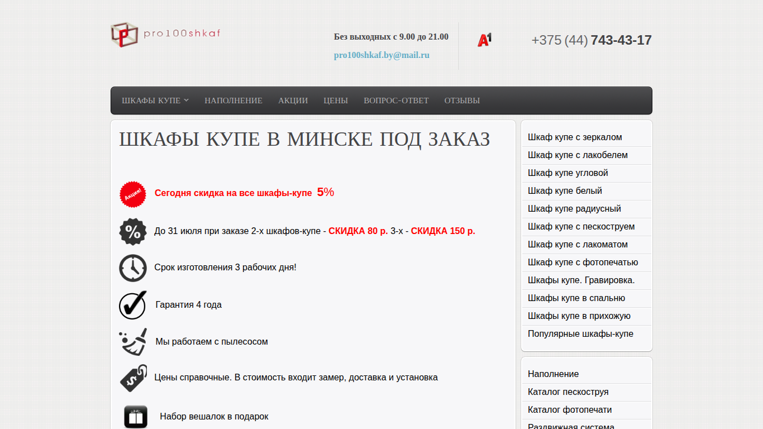This screenshot has height=429, width=763.
Task: Click the clock icon beside production time
Action: pyautogui.click(x=133, y=268)
